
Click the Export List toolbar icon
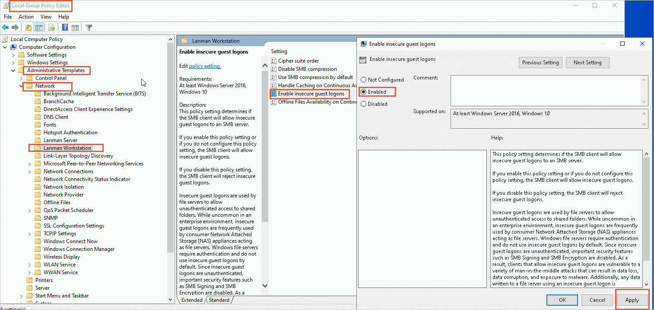pyautogui.click(x=51, y=28)
